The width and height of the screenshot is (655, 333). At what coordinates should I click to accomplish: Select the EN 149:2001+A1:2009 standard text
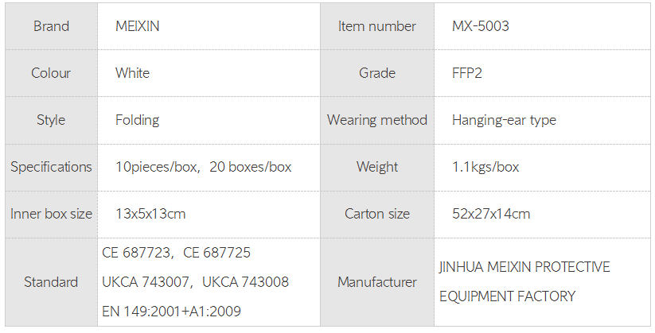[x=171, y=312]
